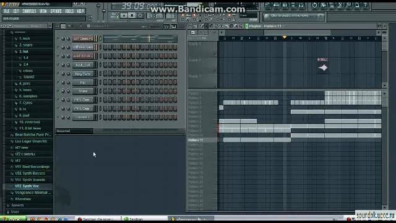Image resolution: width=396 pixels, height=223 pixels.
Task: Open the KICK_CLA channel button
Action: (83, 65)
